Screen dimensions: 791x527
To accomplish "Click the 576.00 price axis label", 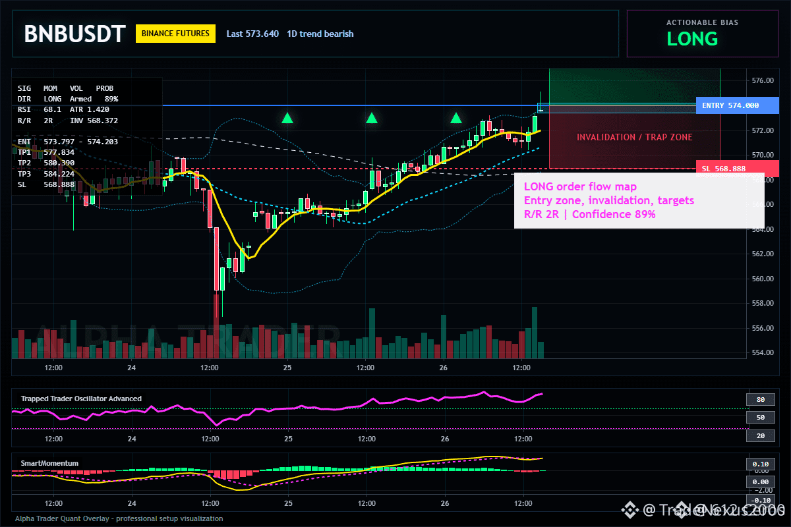I will [x=763, y=80].
